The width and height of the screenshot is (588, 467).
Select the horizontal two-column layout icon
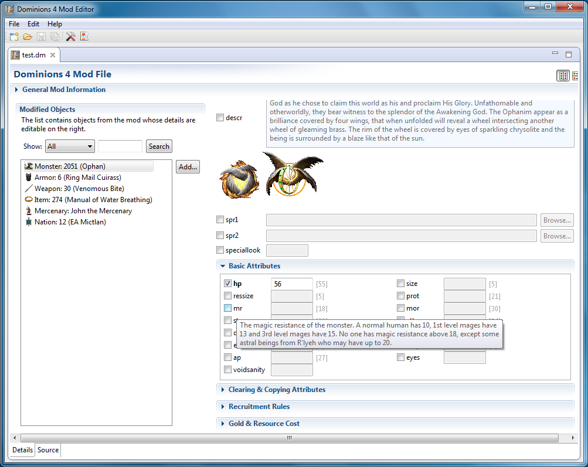[563, 76]
